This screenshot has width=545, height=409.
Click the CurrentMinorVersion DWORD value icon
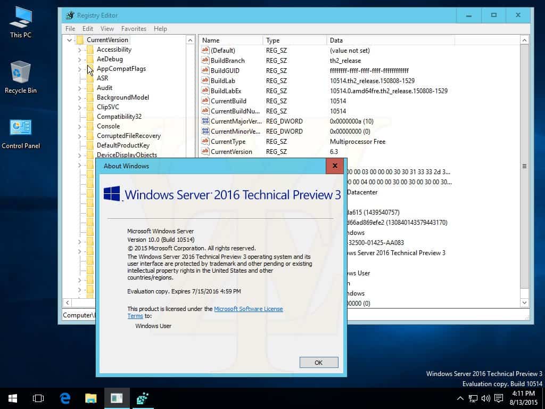(205, 131)
